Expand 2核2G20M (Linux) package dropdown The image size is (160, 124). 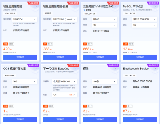point(64,19)
